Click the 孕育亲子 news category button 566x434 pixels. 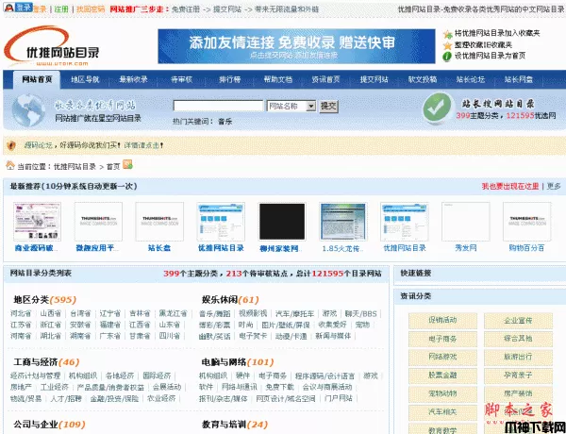click(518, 376)
